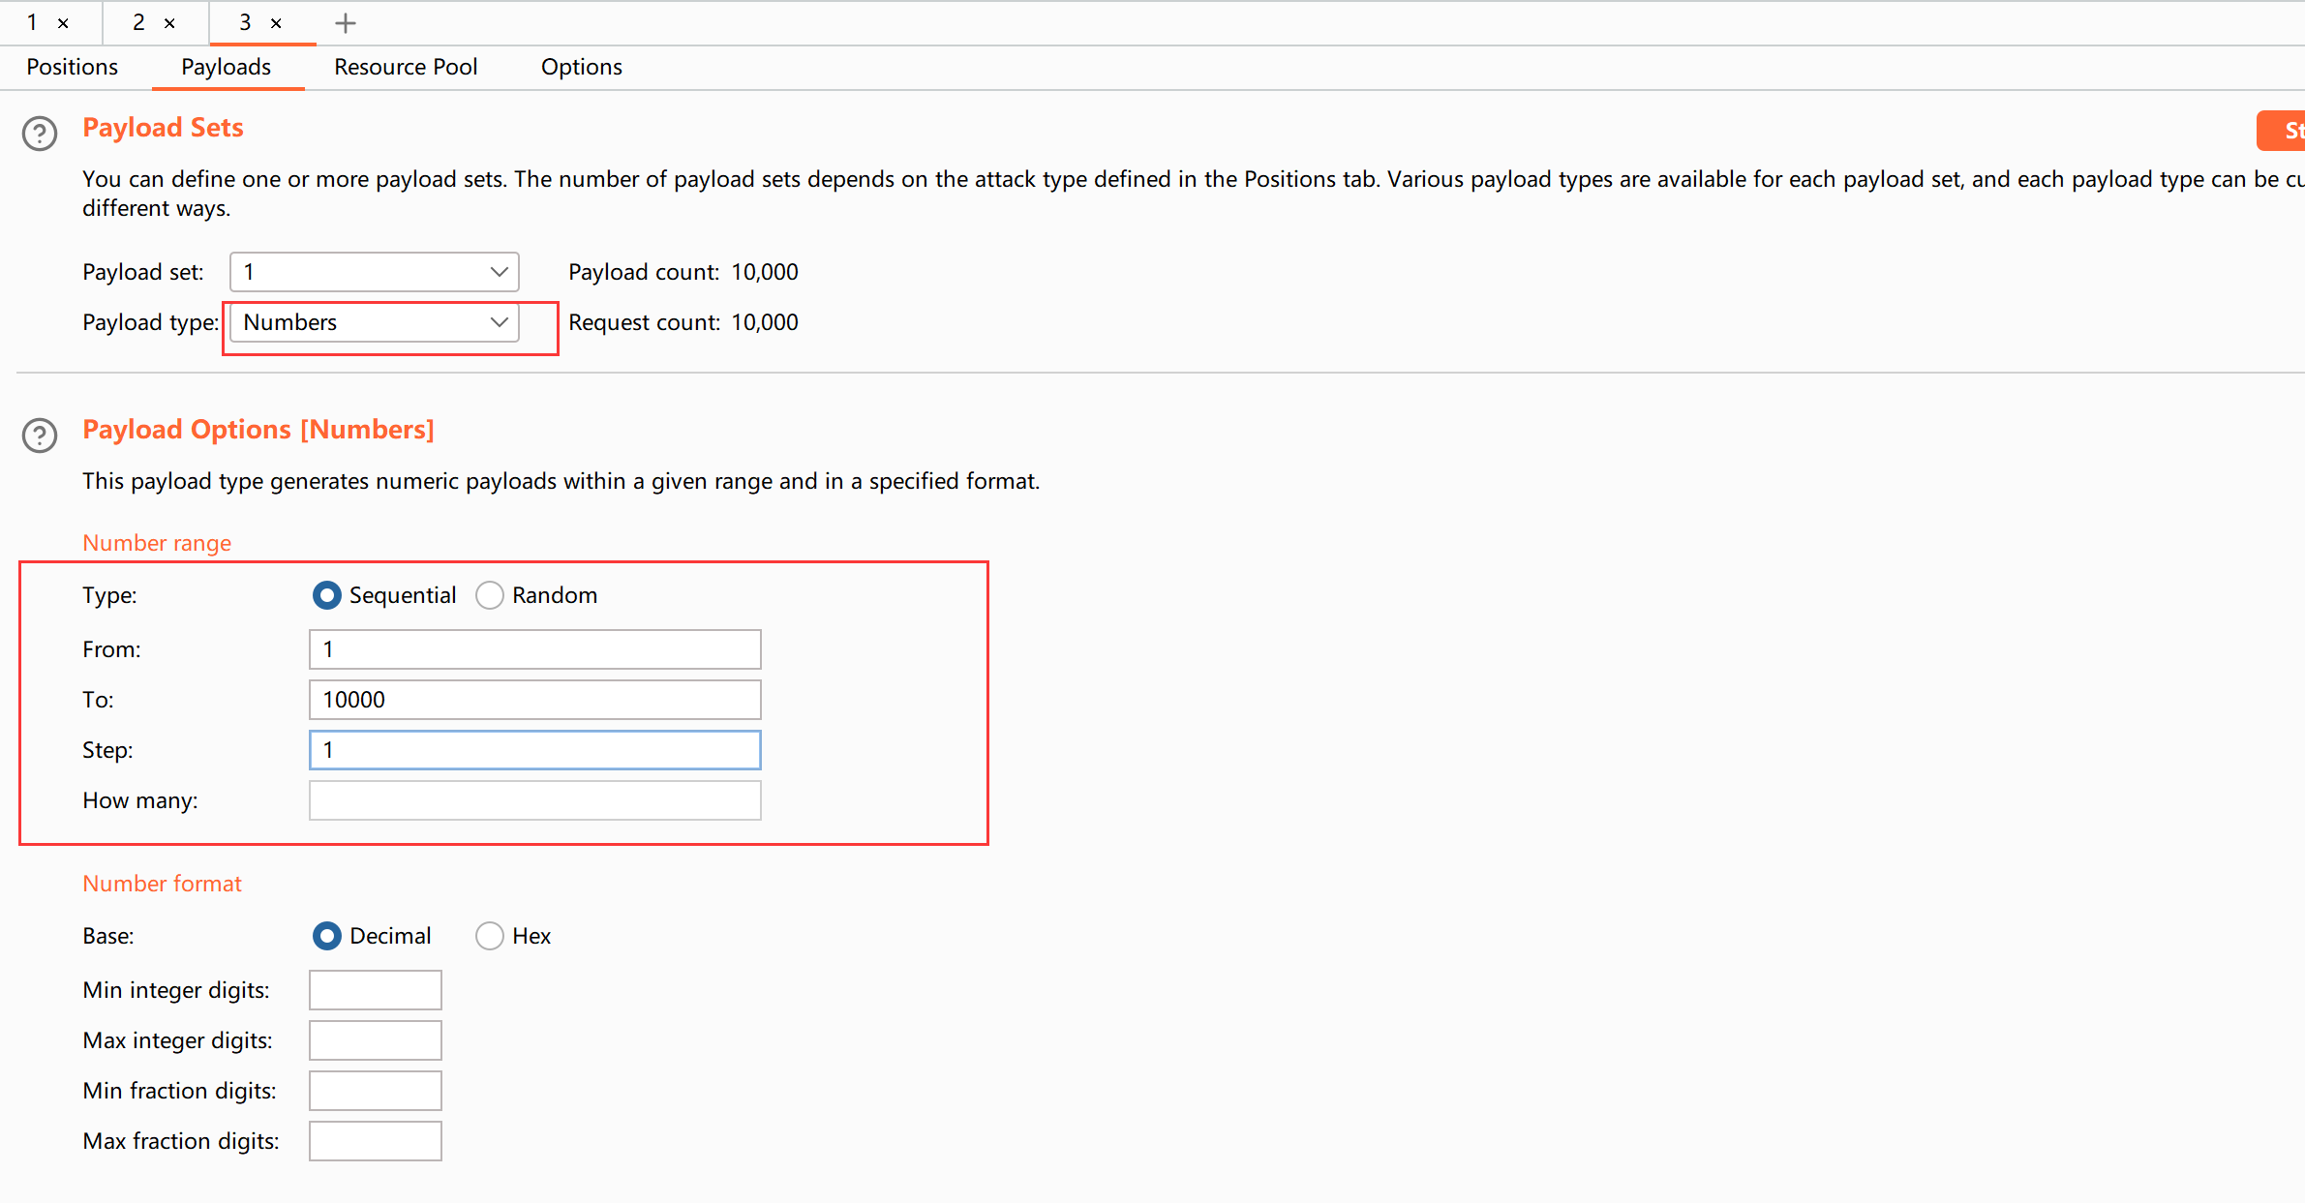The image size is (2305, 1203).
Task: Click the From input field
Action: 535,649
